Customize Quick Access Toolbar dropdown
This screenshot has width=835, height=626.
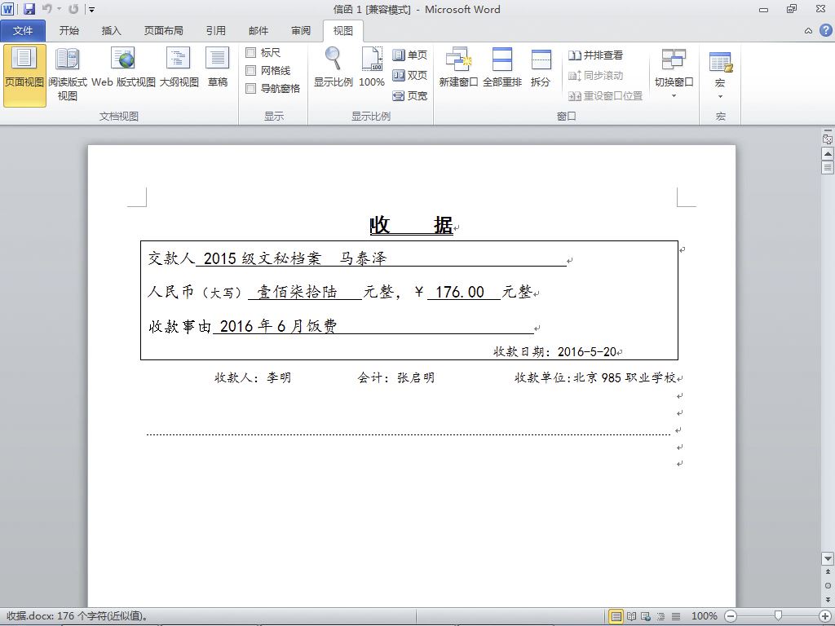point(92,9)
